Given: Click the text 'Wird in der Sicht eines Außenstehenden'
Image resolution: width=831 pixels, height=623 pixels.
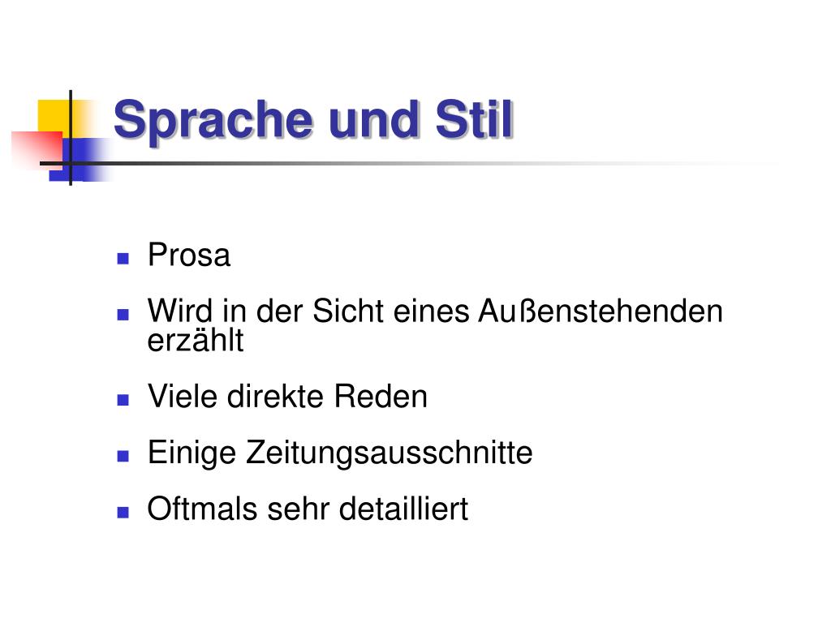Looking at the screenshot, I should (435, 311).
